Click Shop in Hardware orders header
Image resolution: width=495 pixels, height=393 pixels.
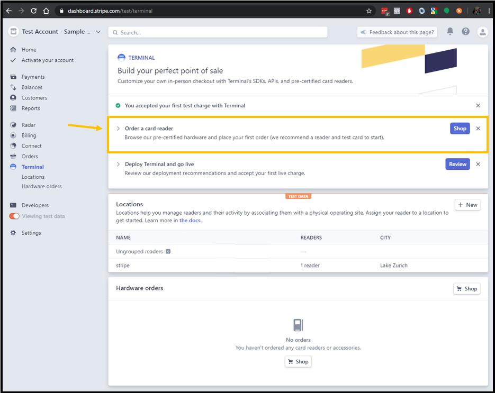pyautogui.click(x=467, y=289)
